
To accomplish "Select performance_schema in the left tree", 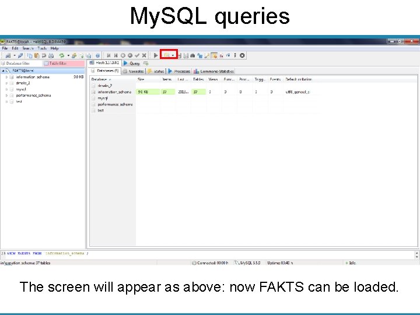I will click(x=33, y=95).
